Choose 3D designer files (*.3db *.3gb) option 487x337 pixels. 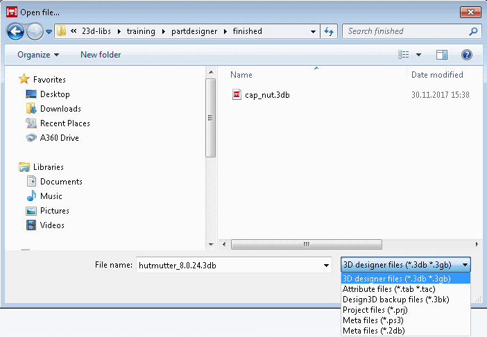[x=406, y=279]
